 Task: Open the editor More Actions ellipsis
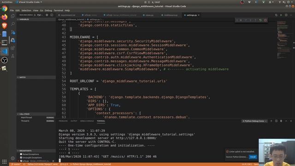pyautogui.click(x=291, y=15)
